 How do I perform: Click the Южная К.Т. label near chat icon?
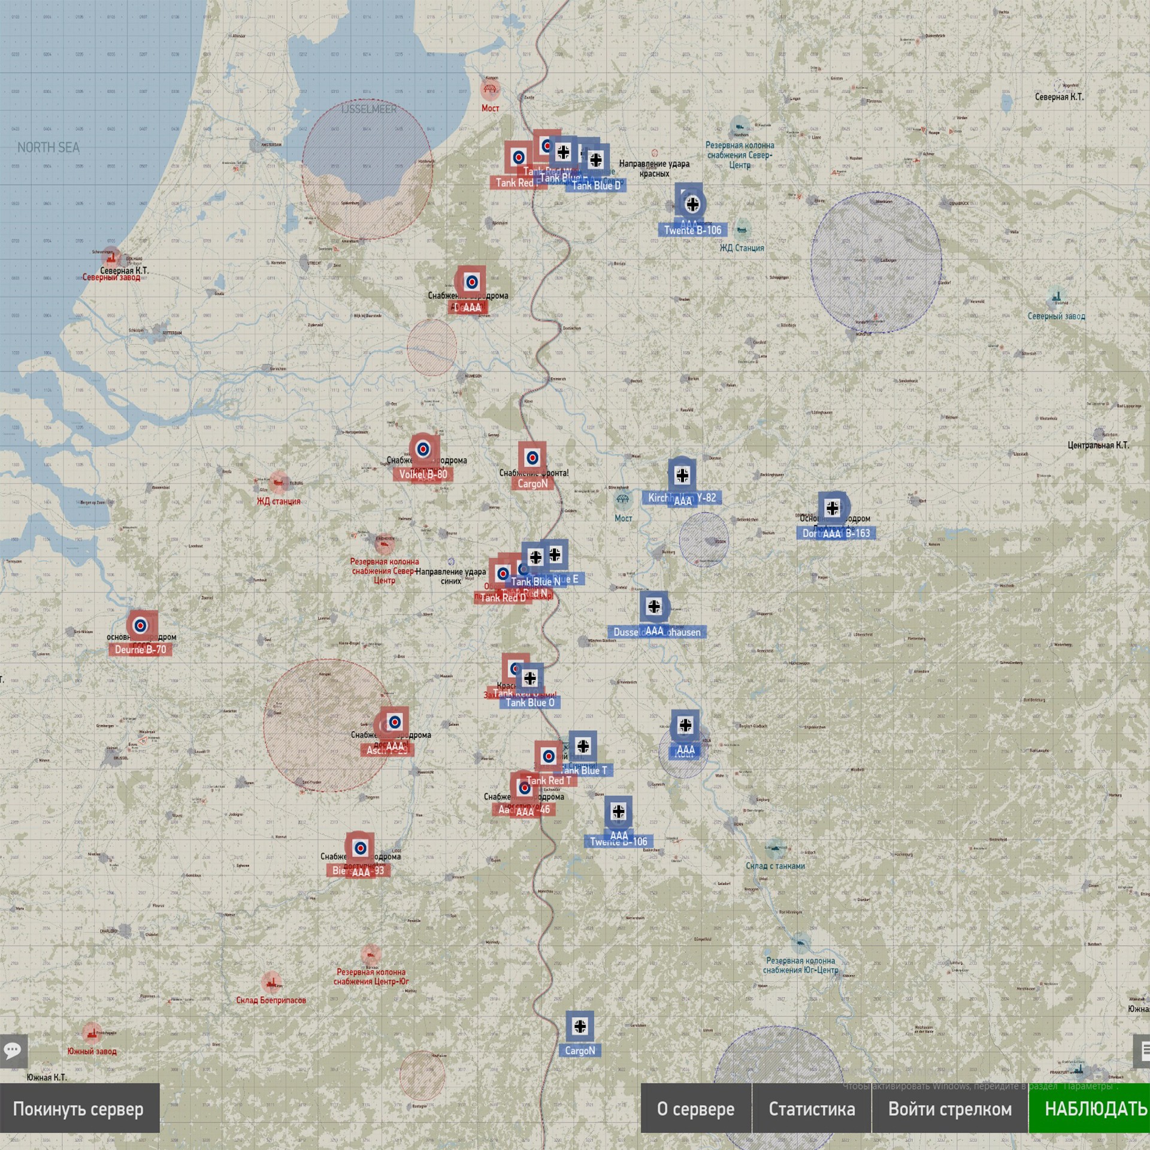(47, 1078)
